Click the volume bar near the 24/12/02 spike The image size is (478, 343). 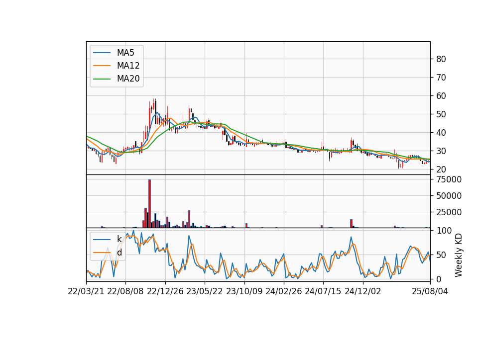tap(351, 223)
